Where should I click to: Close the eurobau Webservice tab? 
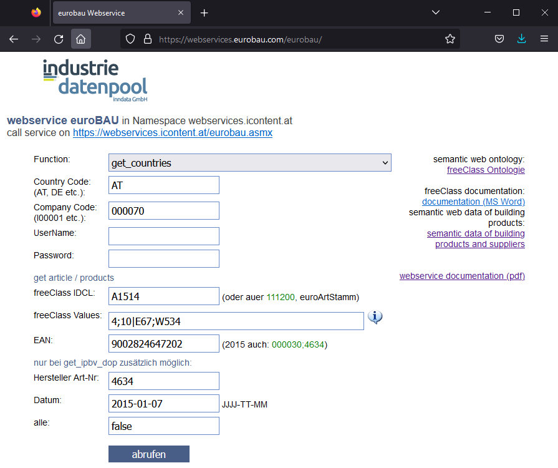click(x=181, y=13)
